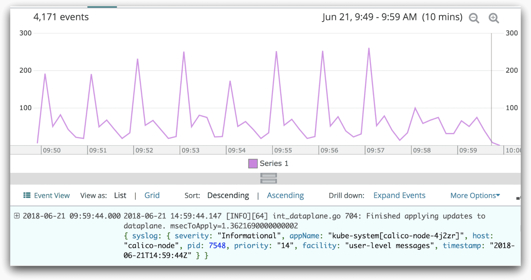Sort events in Descending order
The height and width of the screenshot is (280, 531).
click(x=228, y=195)
